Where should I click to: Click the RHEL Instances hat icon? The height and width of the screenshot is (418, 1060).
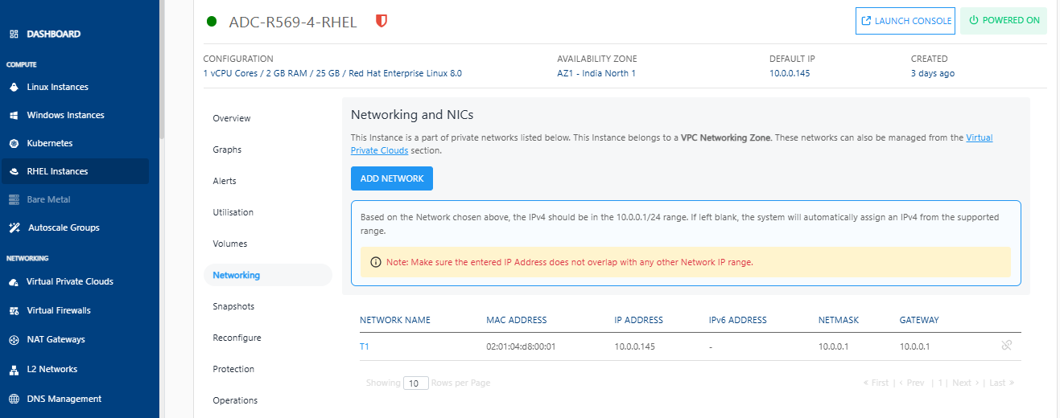14,171
